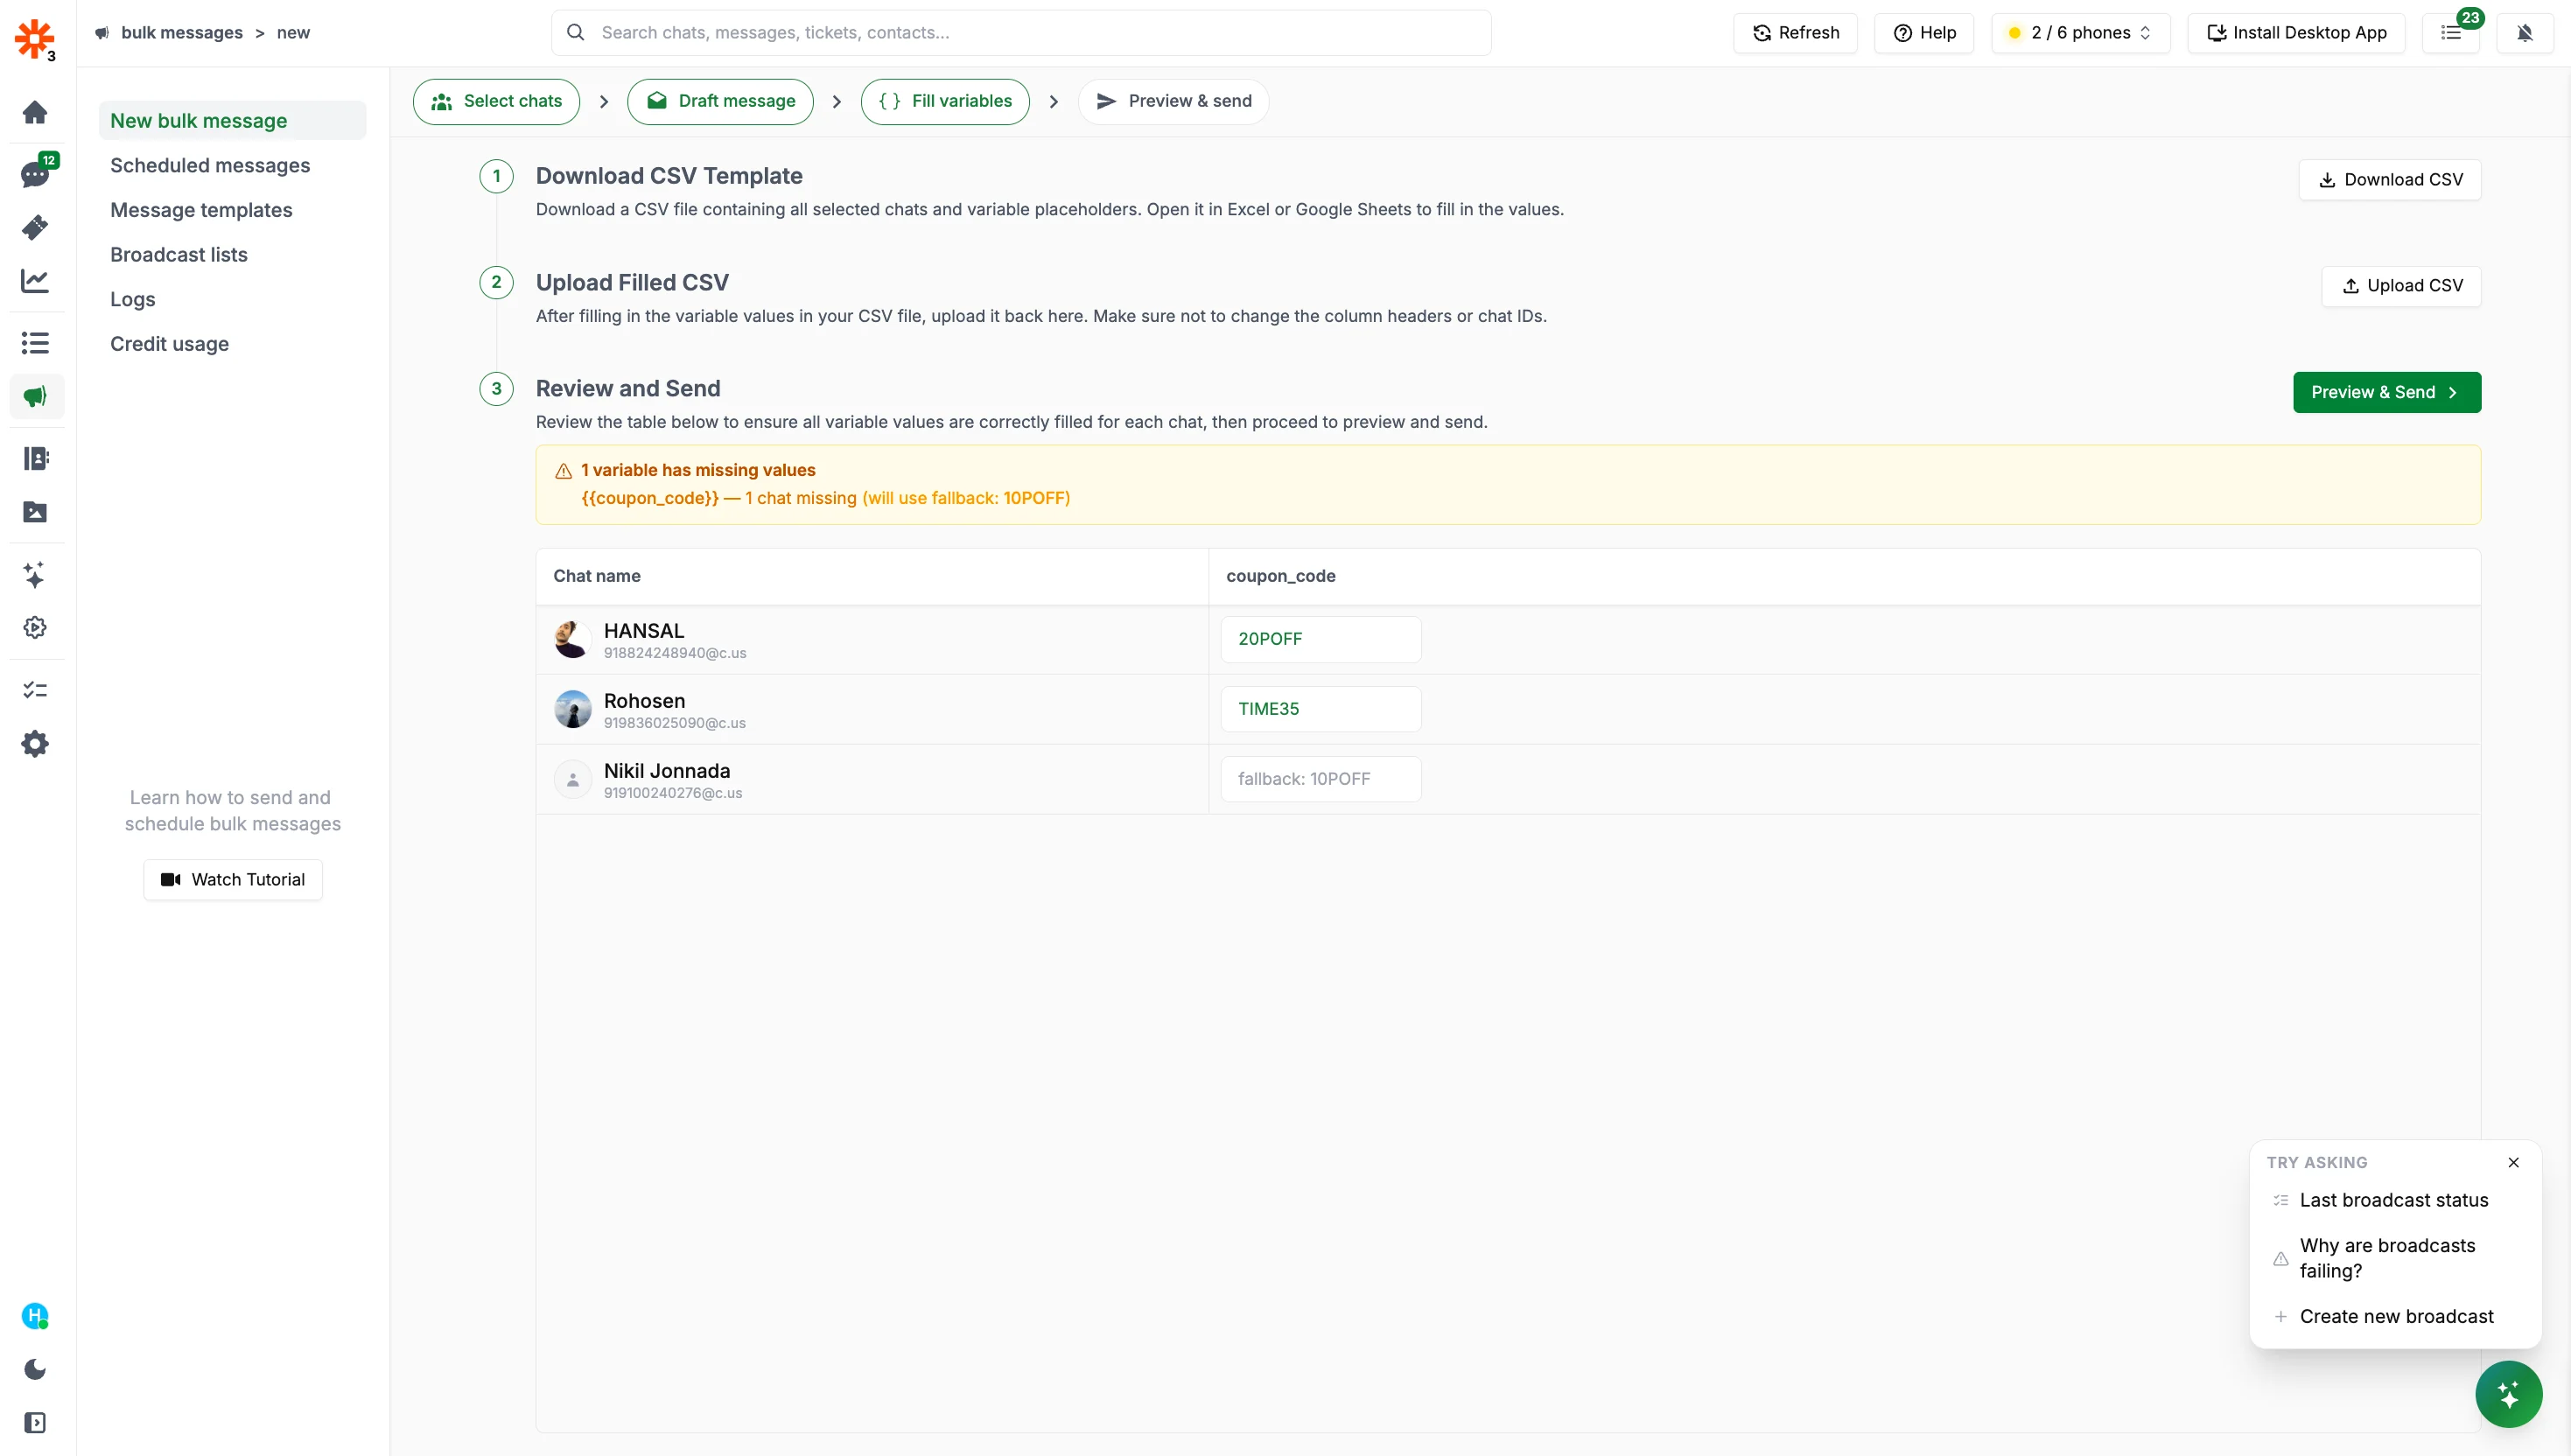This screenshot has width=2571, height=1456.
Task: Open the analytics chart icon
Action: point(35,281)
